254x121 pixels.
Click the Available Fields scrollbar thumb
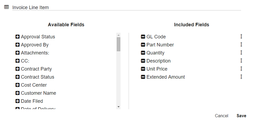click(118, 44)
